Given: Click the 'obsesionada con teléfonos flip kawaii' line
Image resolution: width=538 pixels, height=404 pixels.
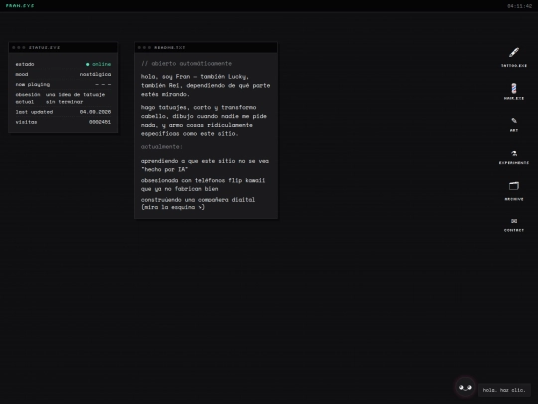Looking at the screenshot, I should 203,184.
